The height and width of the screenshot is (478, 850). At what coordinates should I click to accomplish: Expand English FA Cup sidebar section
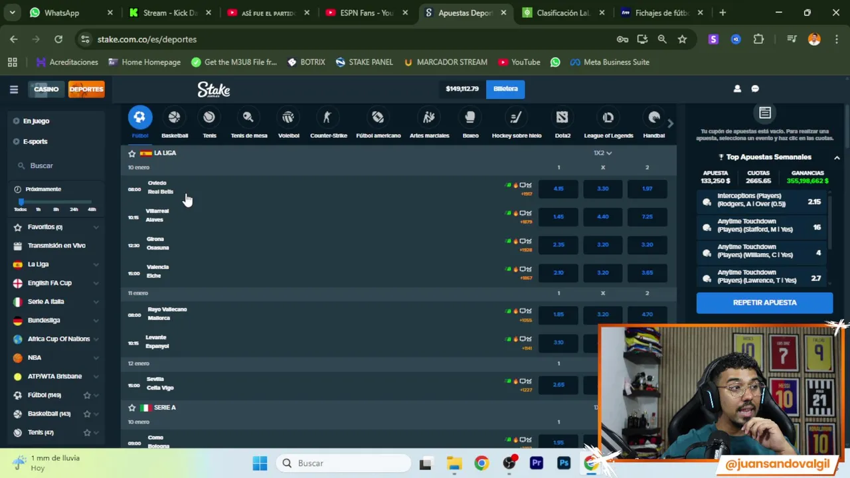pyautogui.click(x=96, y=283)
